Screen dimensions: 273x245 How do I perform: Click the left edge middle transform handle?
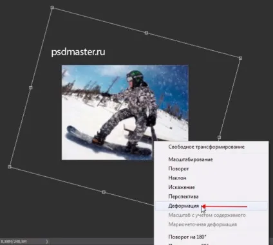pyautogui.click(x=30, y=87)
